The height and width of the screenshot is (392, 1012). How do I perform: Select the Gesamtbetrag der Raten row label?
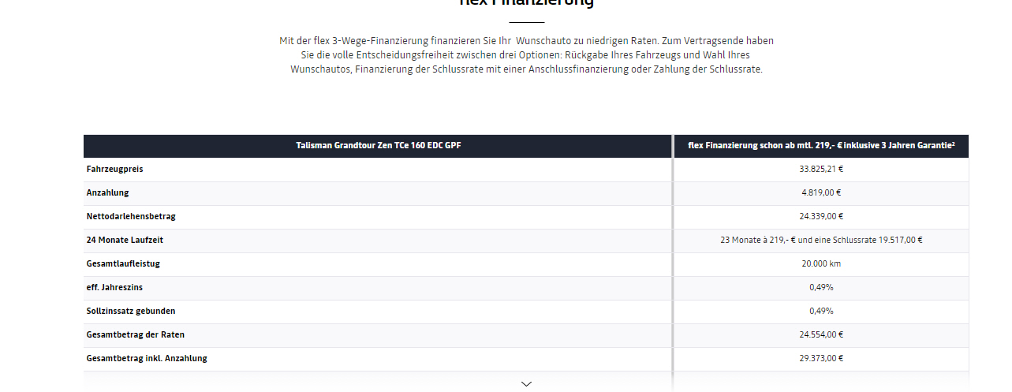point(135,334)
